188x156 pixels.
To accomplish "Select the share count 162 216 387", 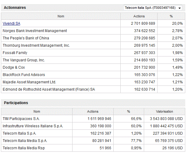I will pos(101,133).
